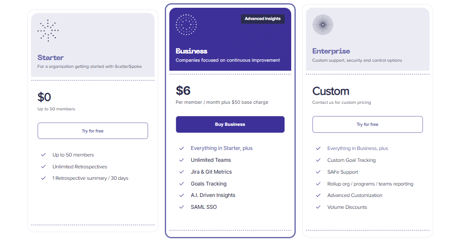This screenshot has width=463, height=246.
Task: Select the Business plan heading
Action: point(191,51)
